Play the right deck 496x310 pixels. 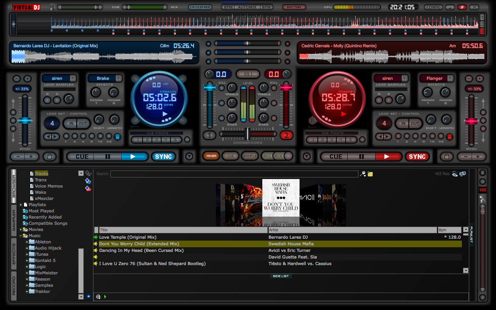(x=388, y=157)
